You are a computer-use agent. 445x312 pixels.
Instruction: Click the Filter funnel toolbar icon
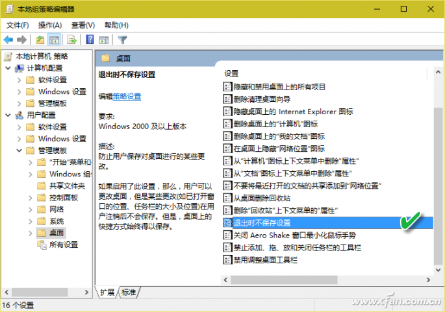coord(122,40)
